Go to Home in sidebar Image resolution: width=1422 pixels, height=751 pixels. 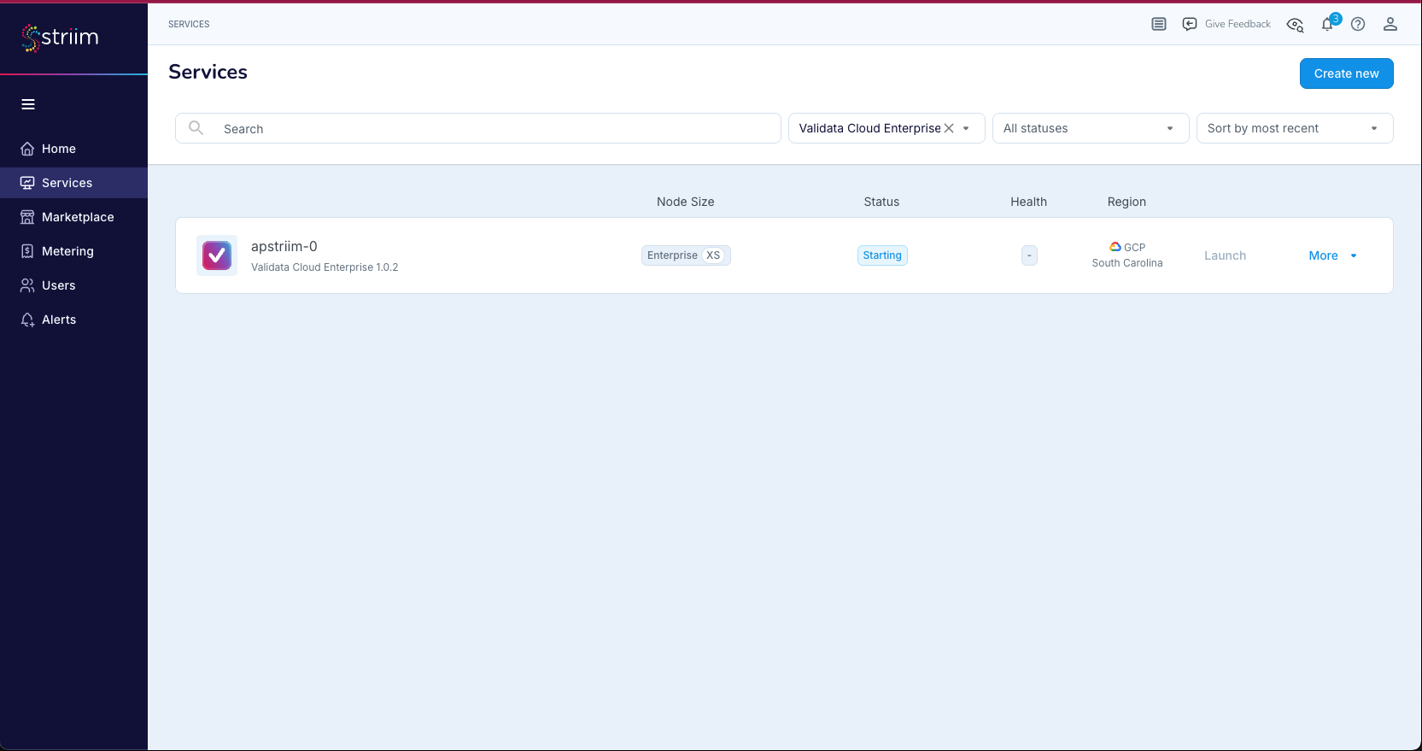(x=59, y=149)
